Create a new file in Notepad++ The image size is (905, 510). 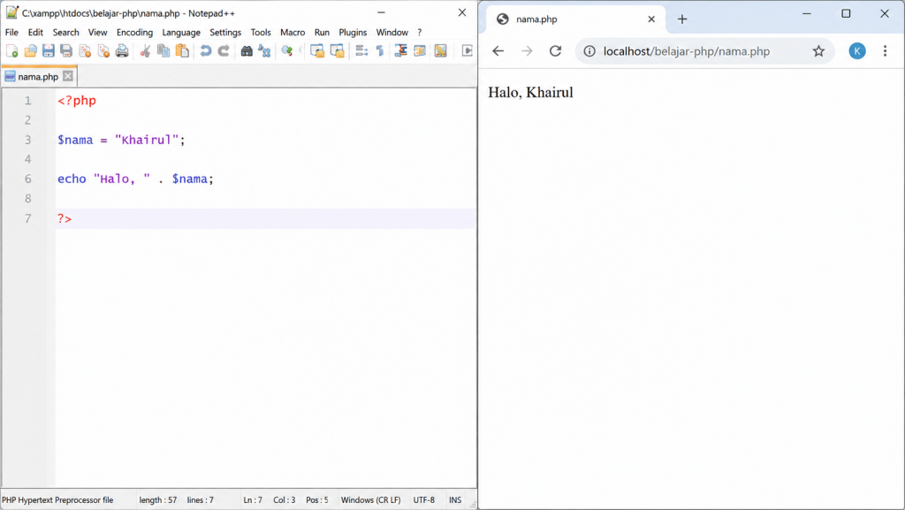[x=12, y=51]
